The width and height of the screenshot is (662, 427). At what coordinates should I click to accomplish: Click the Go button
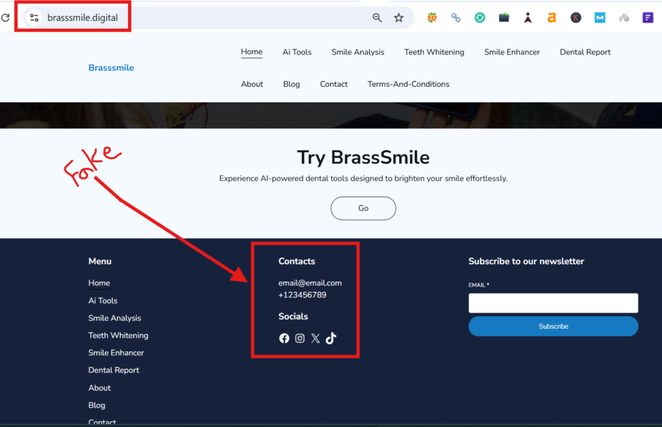(363, 208)
